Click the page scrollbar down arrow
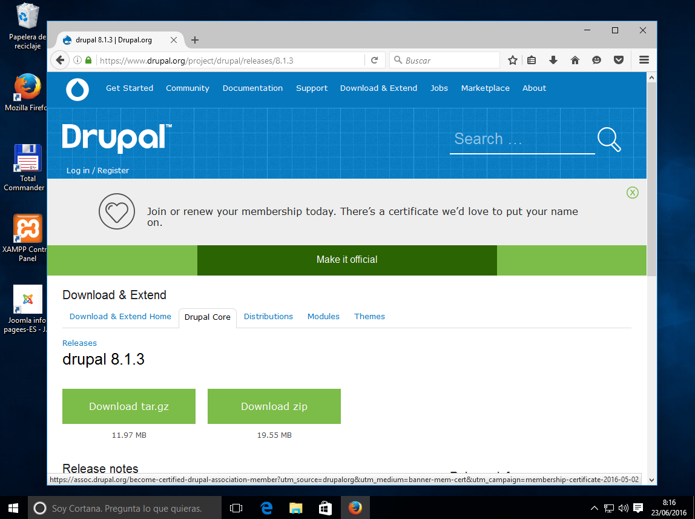The height and width of the screenshot is (519, 695). (651, 480)
